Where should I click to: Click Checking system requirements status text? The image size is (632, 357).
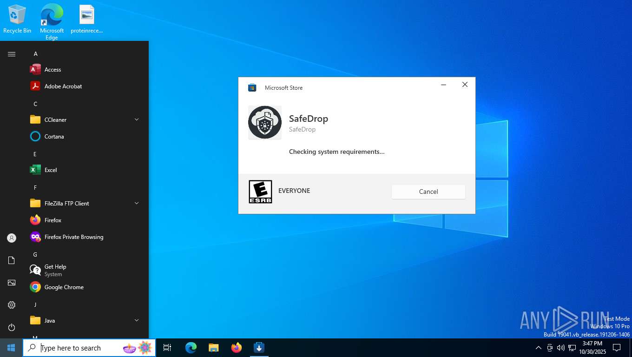pyautogui.click(x=337, y=152)
